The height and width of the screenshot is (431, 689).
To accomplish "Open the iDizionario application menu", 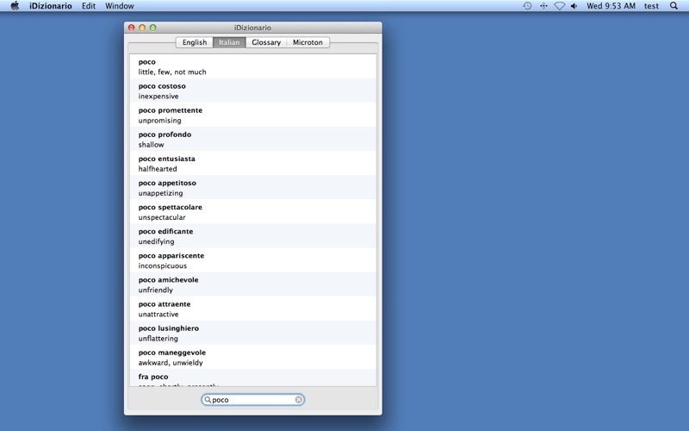I will click(x=51, y=6).
